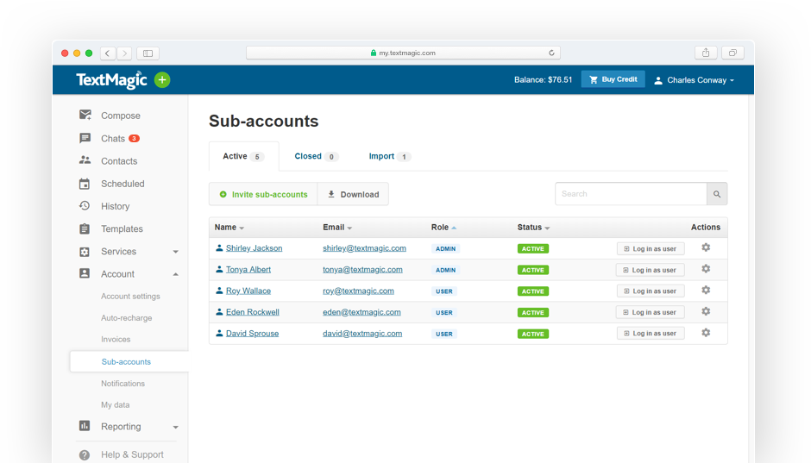
Task: Open settings gear for Eden Rockwell
Action: click(x=706, y=311)
